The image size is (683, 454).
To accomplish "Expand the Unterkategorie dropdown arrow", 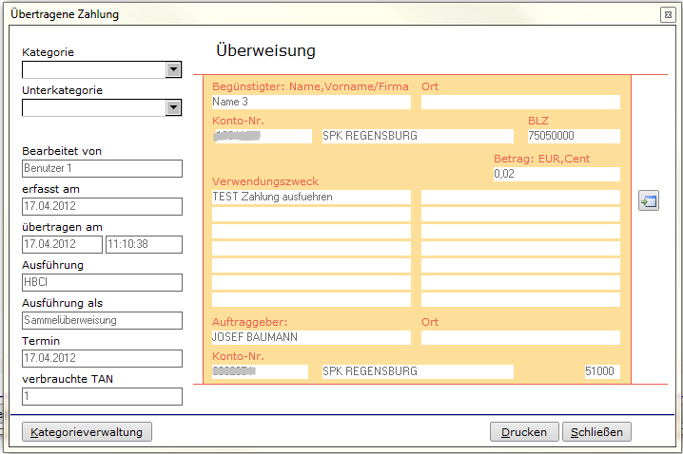I will (173, 108).
